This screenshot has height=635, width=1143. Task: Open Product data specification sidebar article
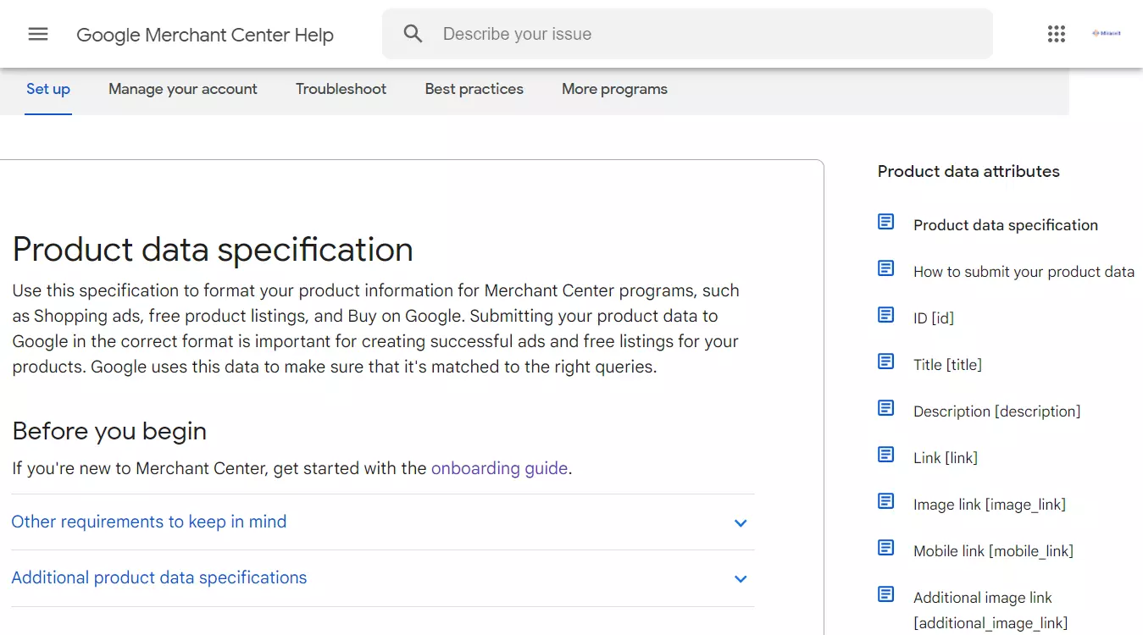pyautogui.click(x=1006, y=225)
